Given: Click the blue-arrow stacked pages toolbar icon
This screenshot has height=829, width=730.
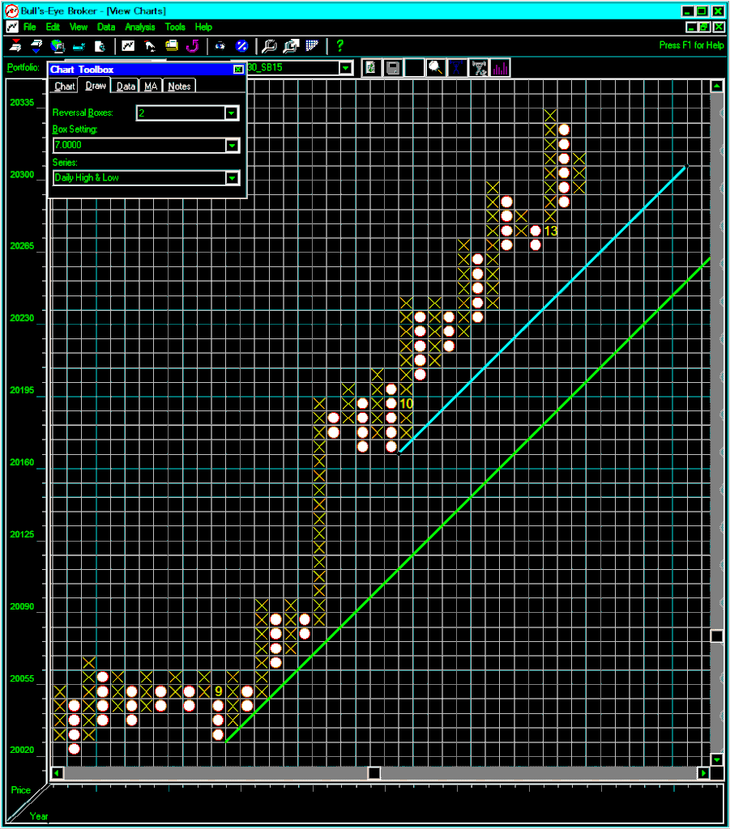Looking at the screenshot, I should (x=36, y=46).
